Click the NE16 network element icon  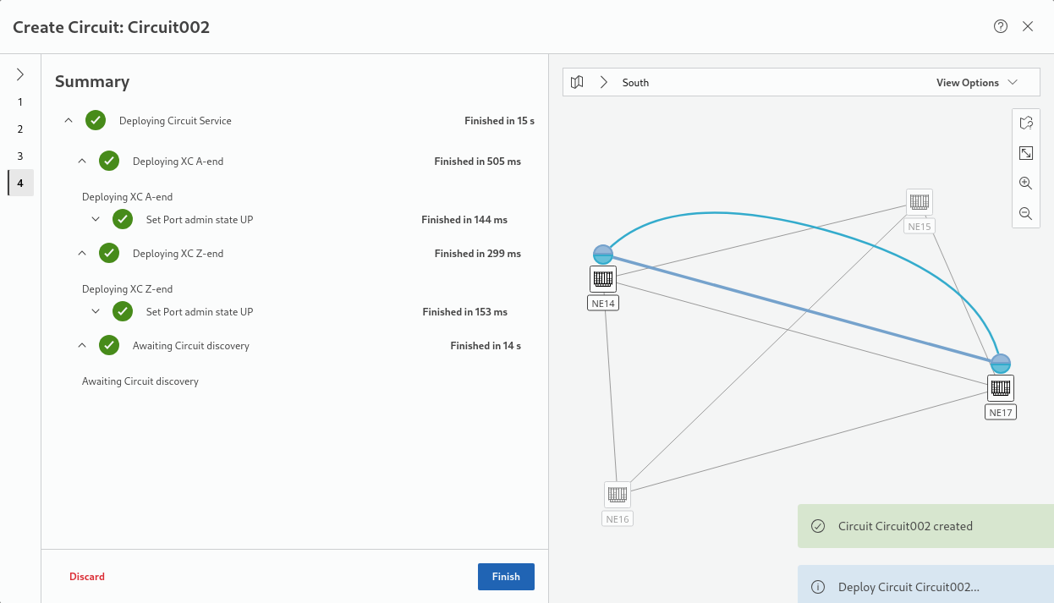[x=618, y=495]
